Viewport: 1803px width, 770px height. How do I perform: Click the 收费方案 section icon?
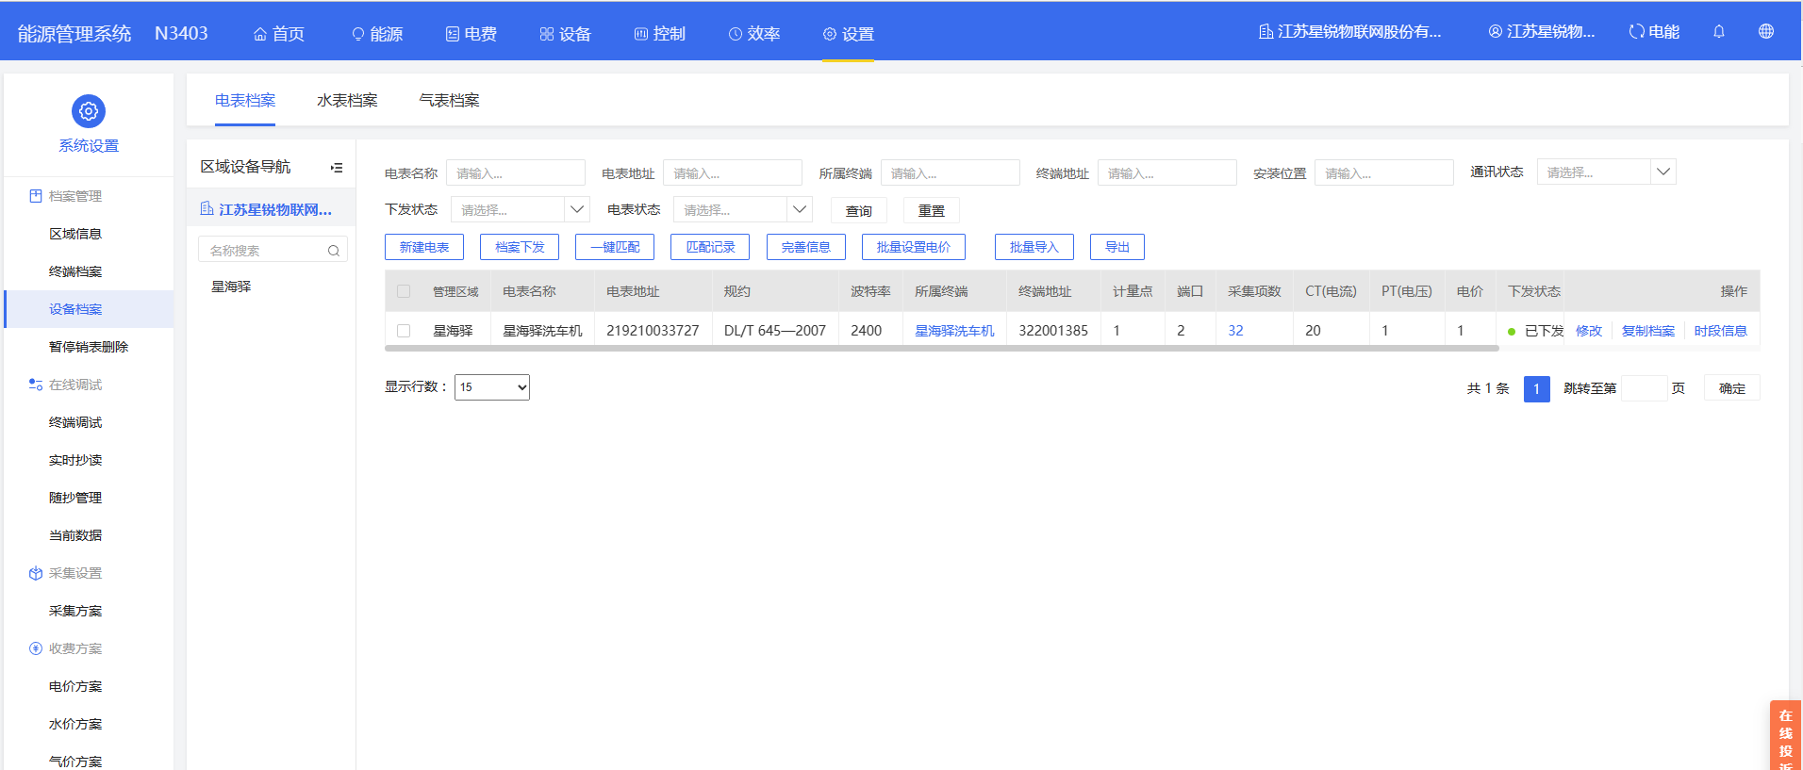[x=36, y=648]
